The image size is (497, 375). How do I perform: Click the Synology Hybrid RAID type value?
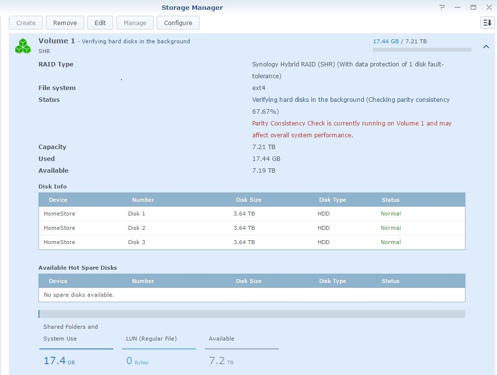click(x=348, y=70)
